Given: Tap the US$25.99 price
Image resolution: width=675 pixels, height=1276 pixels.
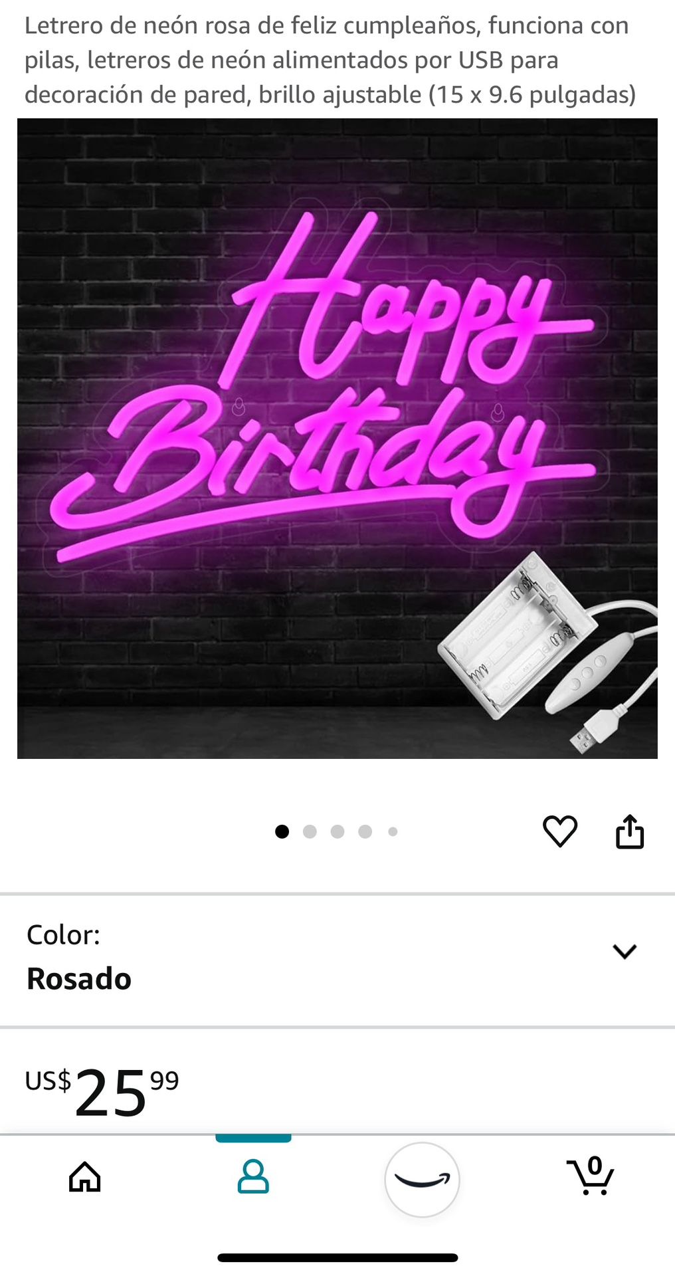Looking at the screenshot, I should coord(102,1091).
